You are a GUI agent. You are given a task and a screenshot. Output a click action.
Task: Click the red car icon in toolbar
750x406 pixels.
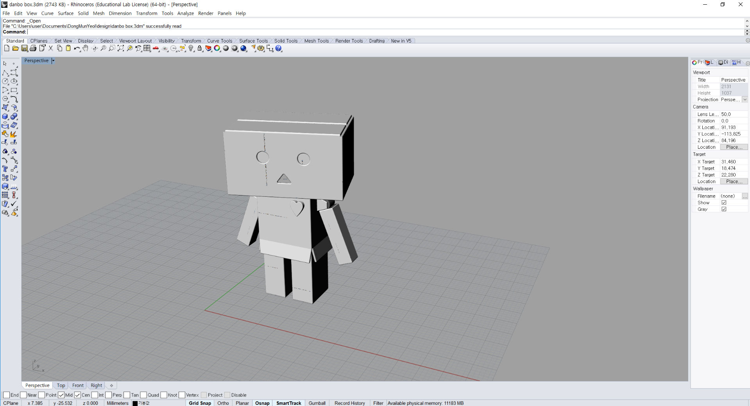[156, 48]
